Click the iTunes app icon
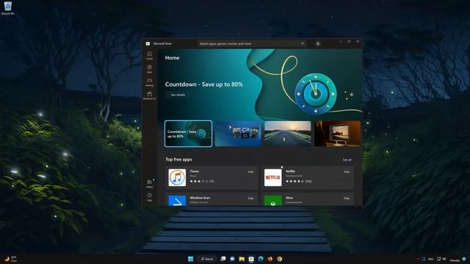The height and width of the screenshot is (264, 470). [x=177, y=177]
